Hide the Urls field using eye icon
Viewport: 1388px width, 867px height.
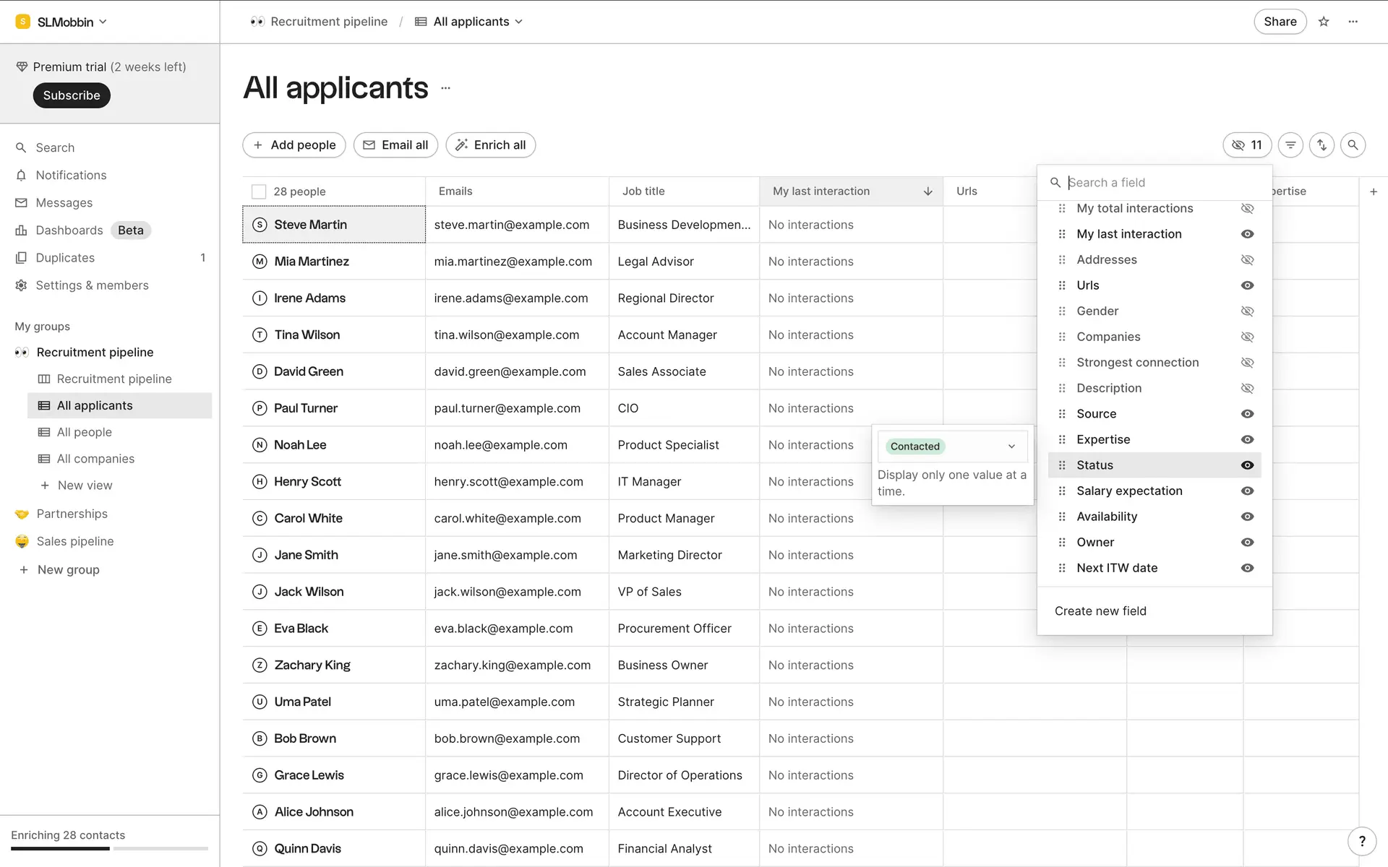[1247, 285]
